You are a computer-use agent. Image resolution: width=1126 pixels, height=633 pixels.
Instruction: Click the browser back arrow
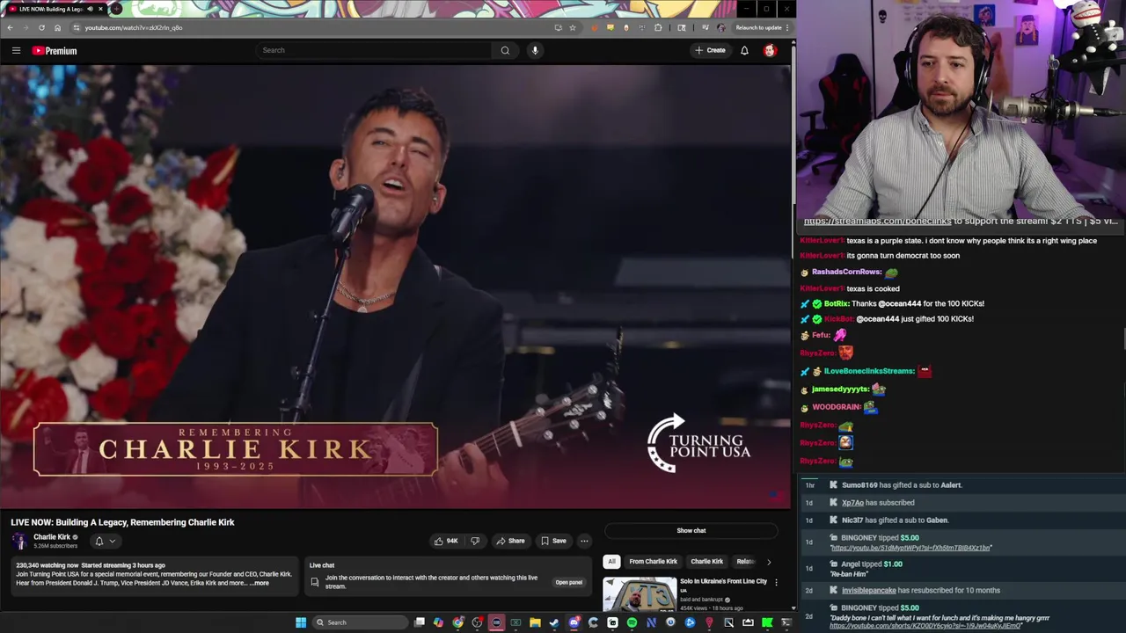click(x=10, y=27)
